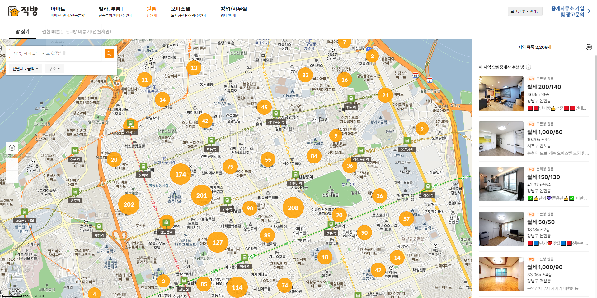Select the map cluster marker 208
This screenshot has height=298, width=597.
pos(293,208)
